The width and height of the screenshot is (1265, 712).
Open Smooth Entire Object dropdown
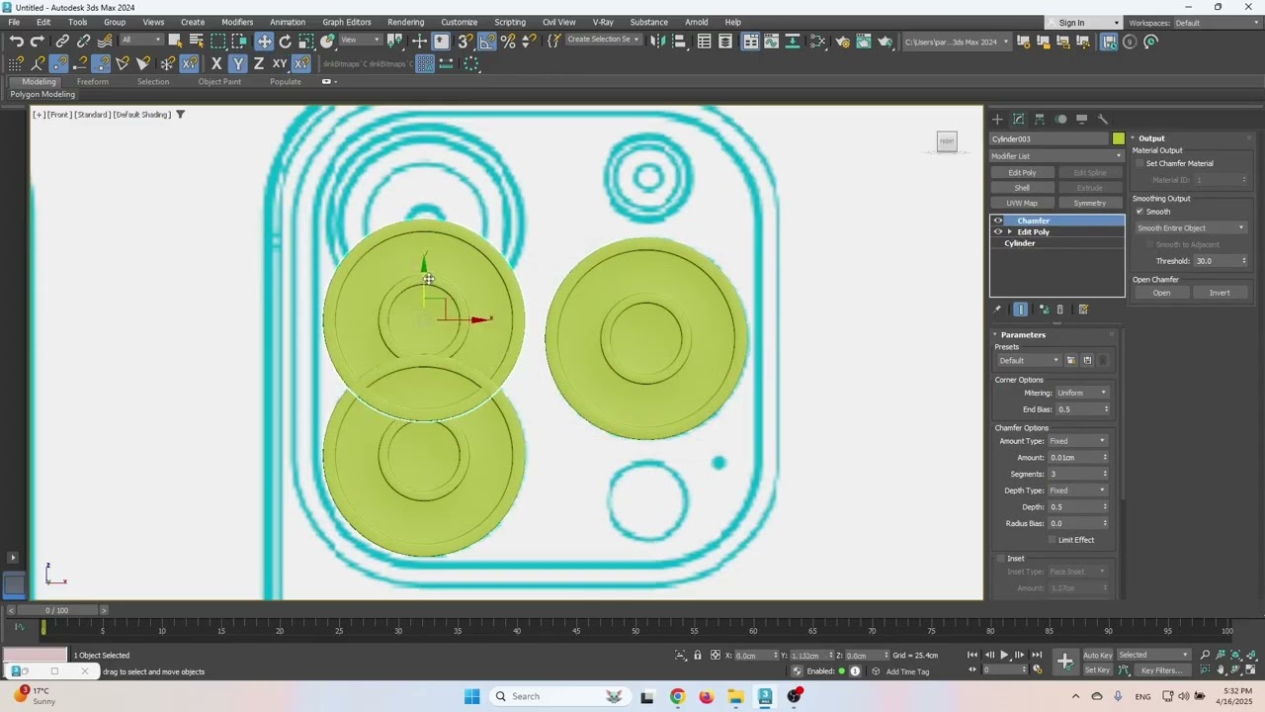pos(1191,227)
